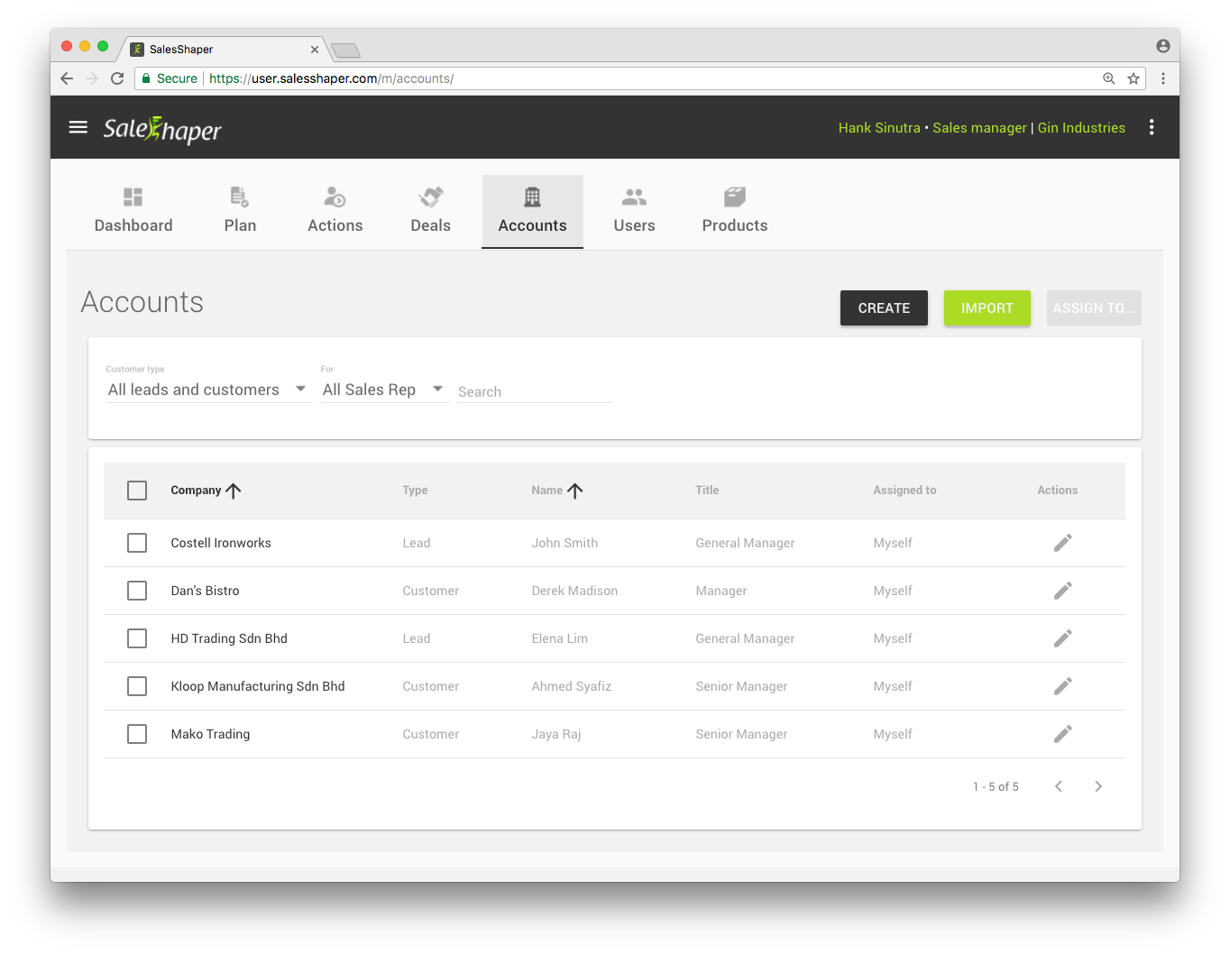
Task: Go back in browser history
Action: [67, 78]
